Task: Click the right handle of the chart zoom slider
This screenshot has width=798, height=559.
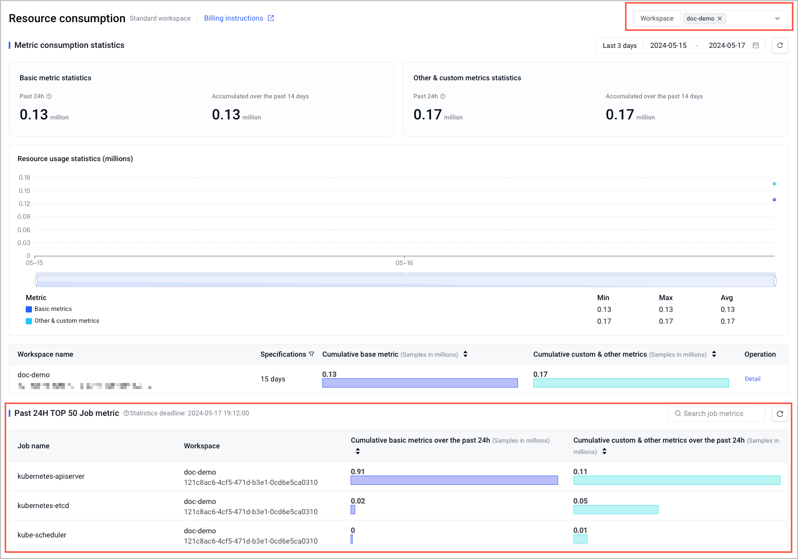Action: click(x=775, y=281)
